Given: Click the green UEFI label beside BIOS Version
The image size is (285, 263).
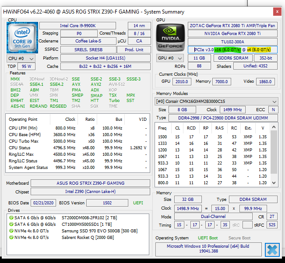Looking at the screenshot, I should point(138,203).
